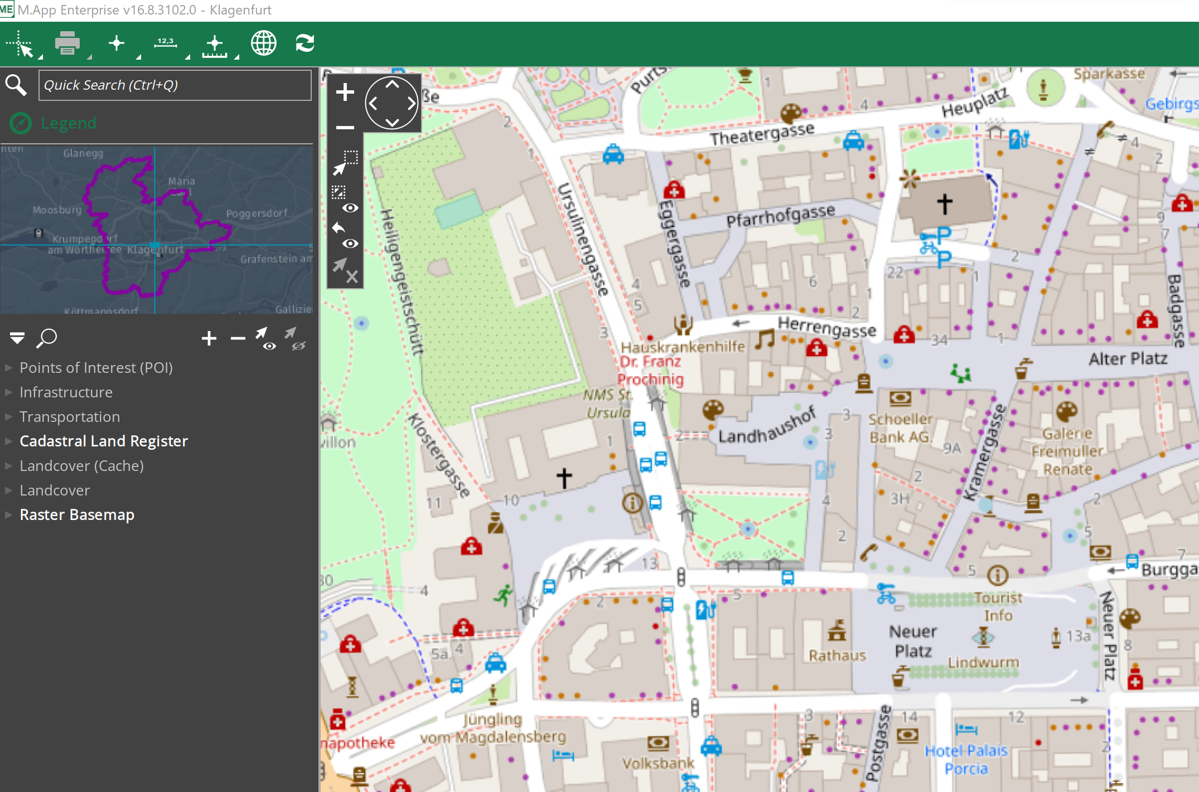This screenshot has height=792, width=1199.
Task: Click the Quick Search input field
Action: click(x=175, y=85)
